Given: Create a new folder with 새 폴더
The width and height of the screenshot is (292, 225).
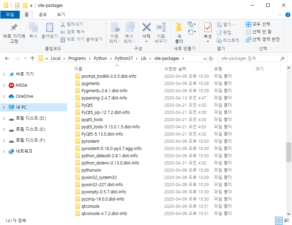Looking at the screenshot, I should 179,33.
